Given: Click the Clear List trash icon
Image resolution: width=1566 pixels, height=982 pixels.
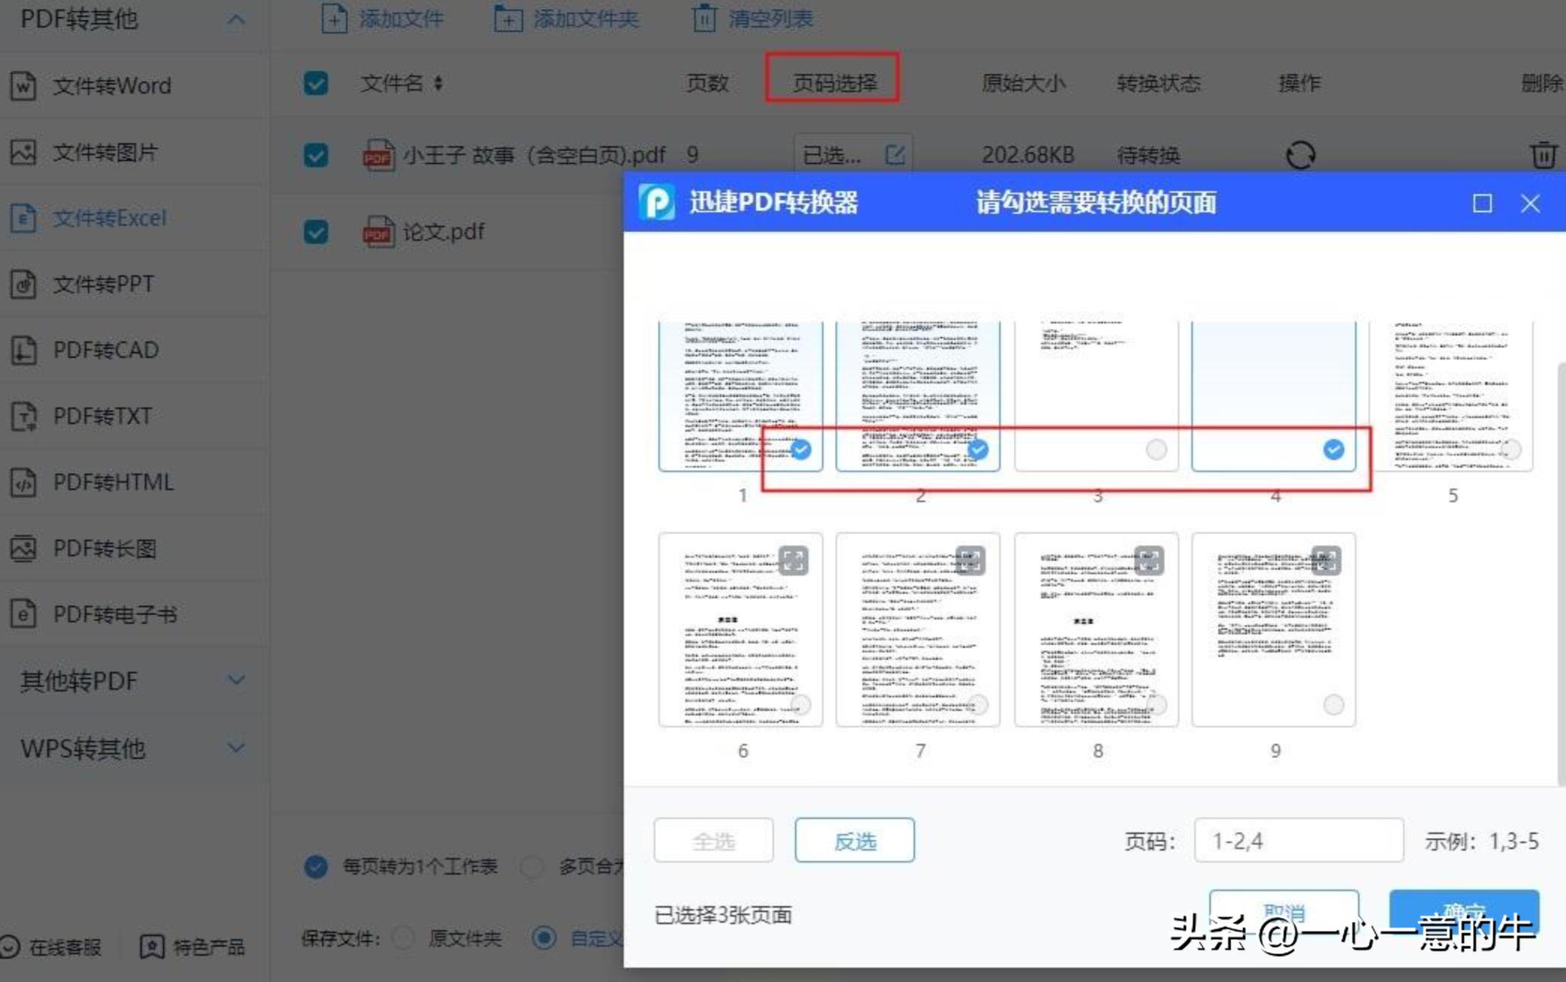Looking at the screenshot, I should 703,19.
